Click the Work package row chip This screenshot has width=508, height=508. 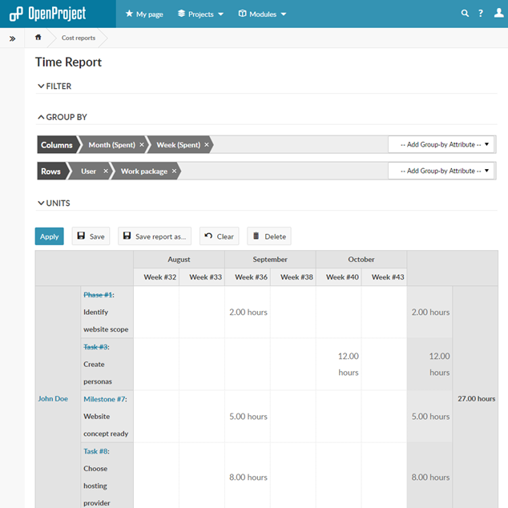pyautogui.click(x=144, y=171)
